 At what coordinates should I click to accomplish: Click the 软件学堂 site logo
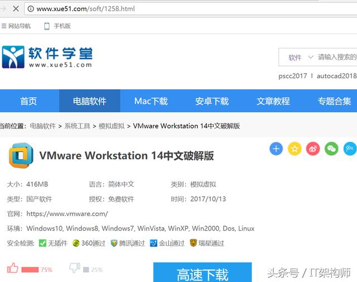click(47, 57)
